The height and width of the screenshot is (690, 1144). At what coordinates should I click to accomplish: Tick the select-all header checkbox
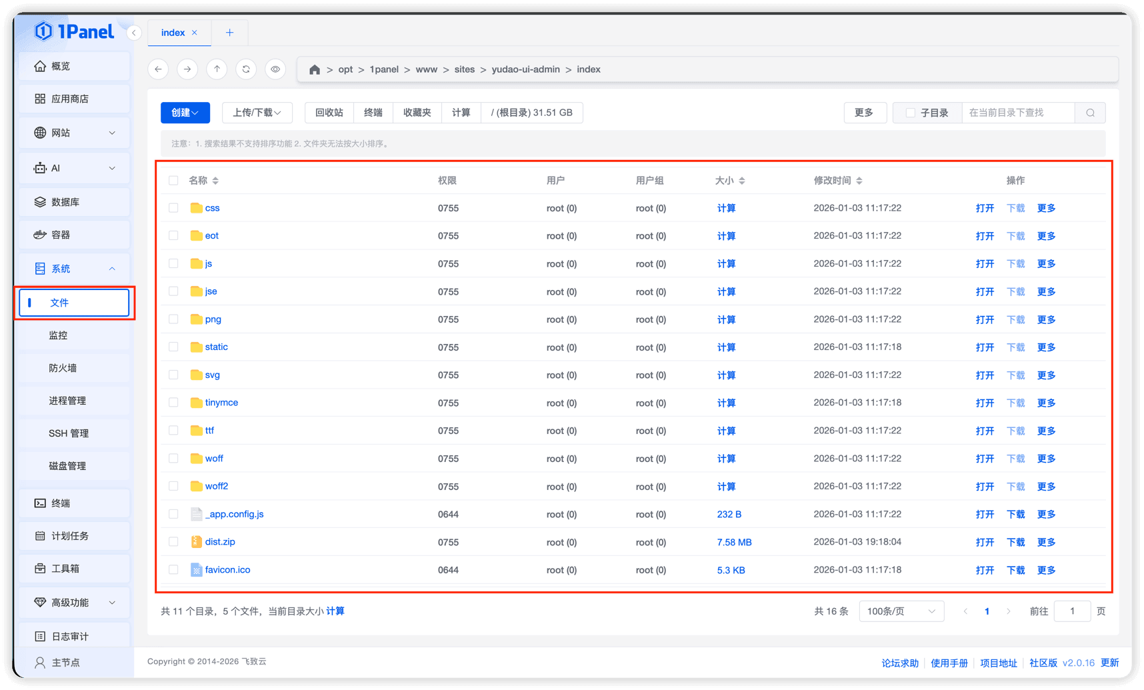click(x=173, y=181)
